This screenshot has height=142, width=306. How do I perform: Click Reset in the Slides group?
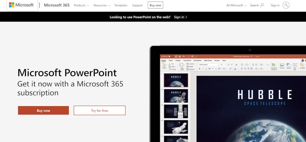pos(190,67)
